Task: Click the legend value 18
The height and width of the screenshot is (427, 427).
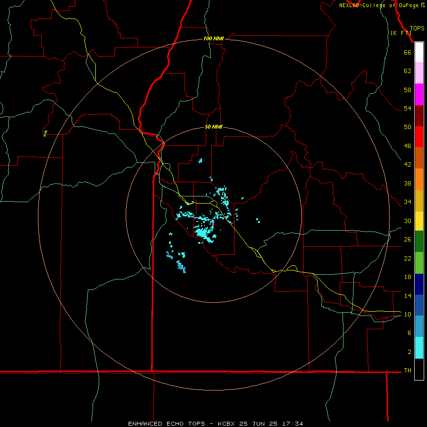Action: click(x=408, y=277)
